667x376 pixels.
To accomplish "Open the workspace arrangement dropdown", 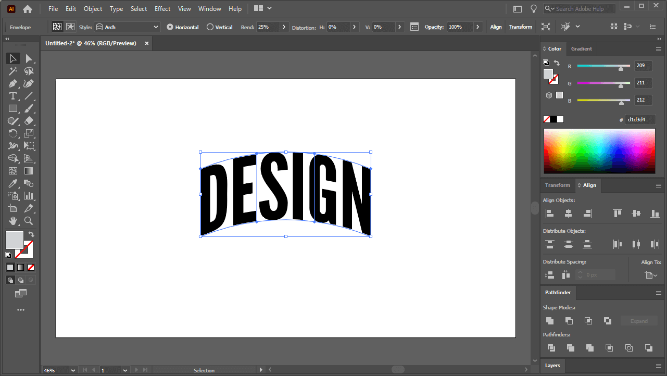I will pos(263,9).
